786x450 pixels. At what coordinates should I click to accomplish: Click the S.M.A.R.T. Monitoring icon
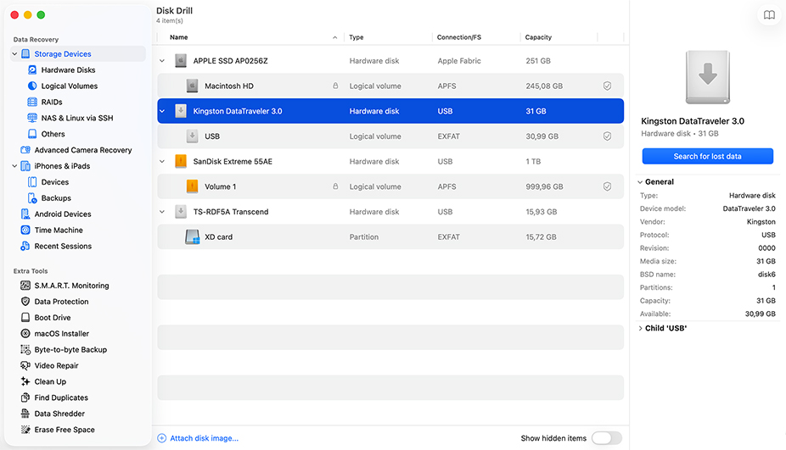click(x=25, y=286)
